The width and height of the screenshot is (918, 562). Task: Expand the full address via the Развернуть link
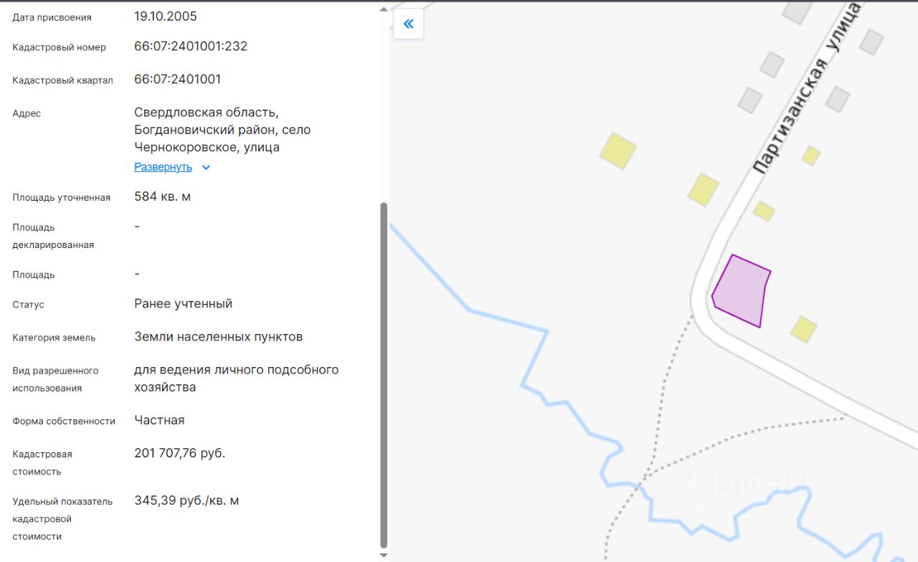[x=163, y=167]
